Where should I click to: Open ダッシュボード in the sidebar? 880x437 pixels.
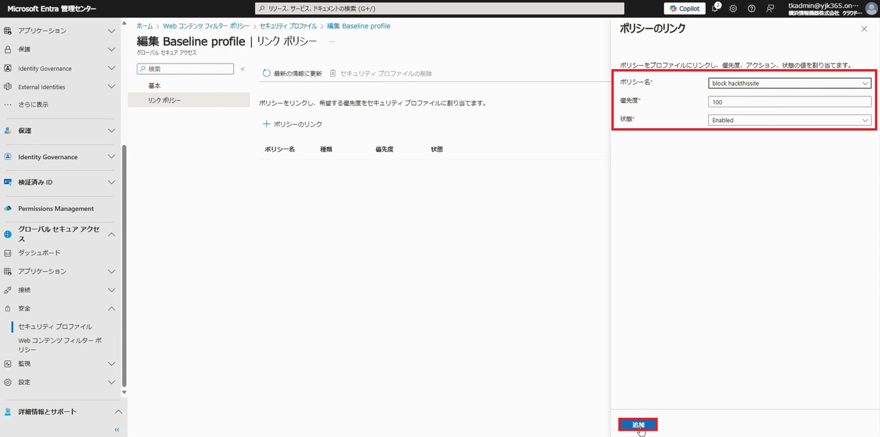[x=39, y=253]
